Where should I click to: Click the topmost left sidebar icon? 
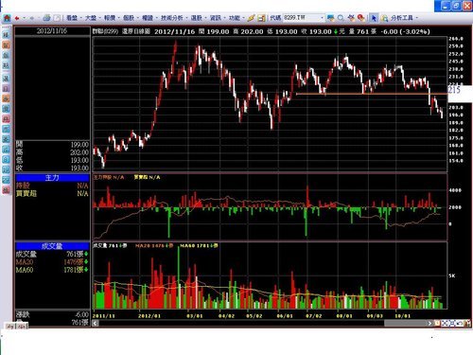point(6,34)
